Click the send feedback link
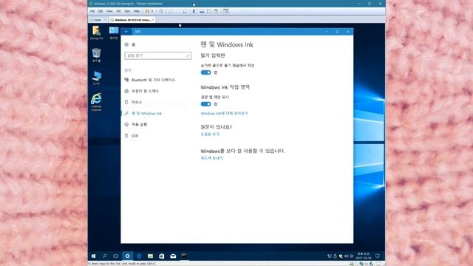The width and height of the screenshot is (473, 266). point(211,158)
